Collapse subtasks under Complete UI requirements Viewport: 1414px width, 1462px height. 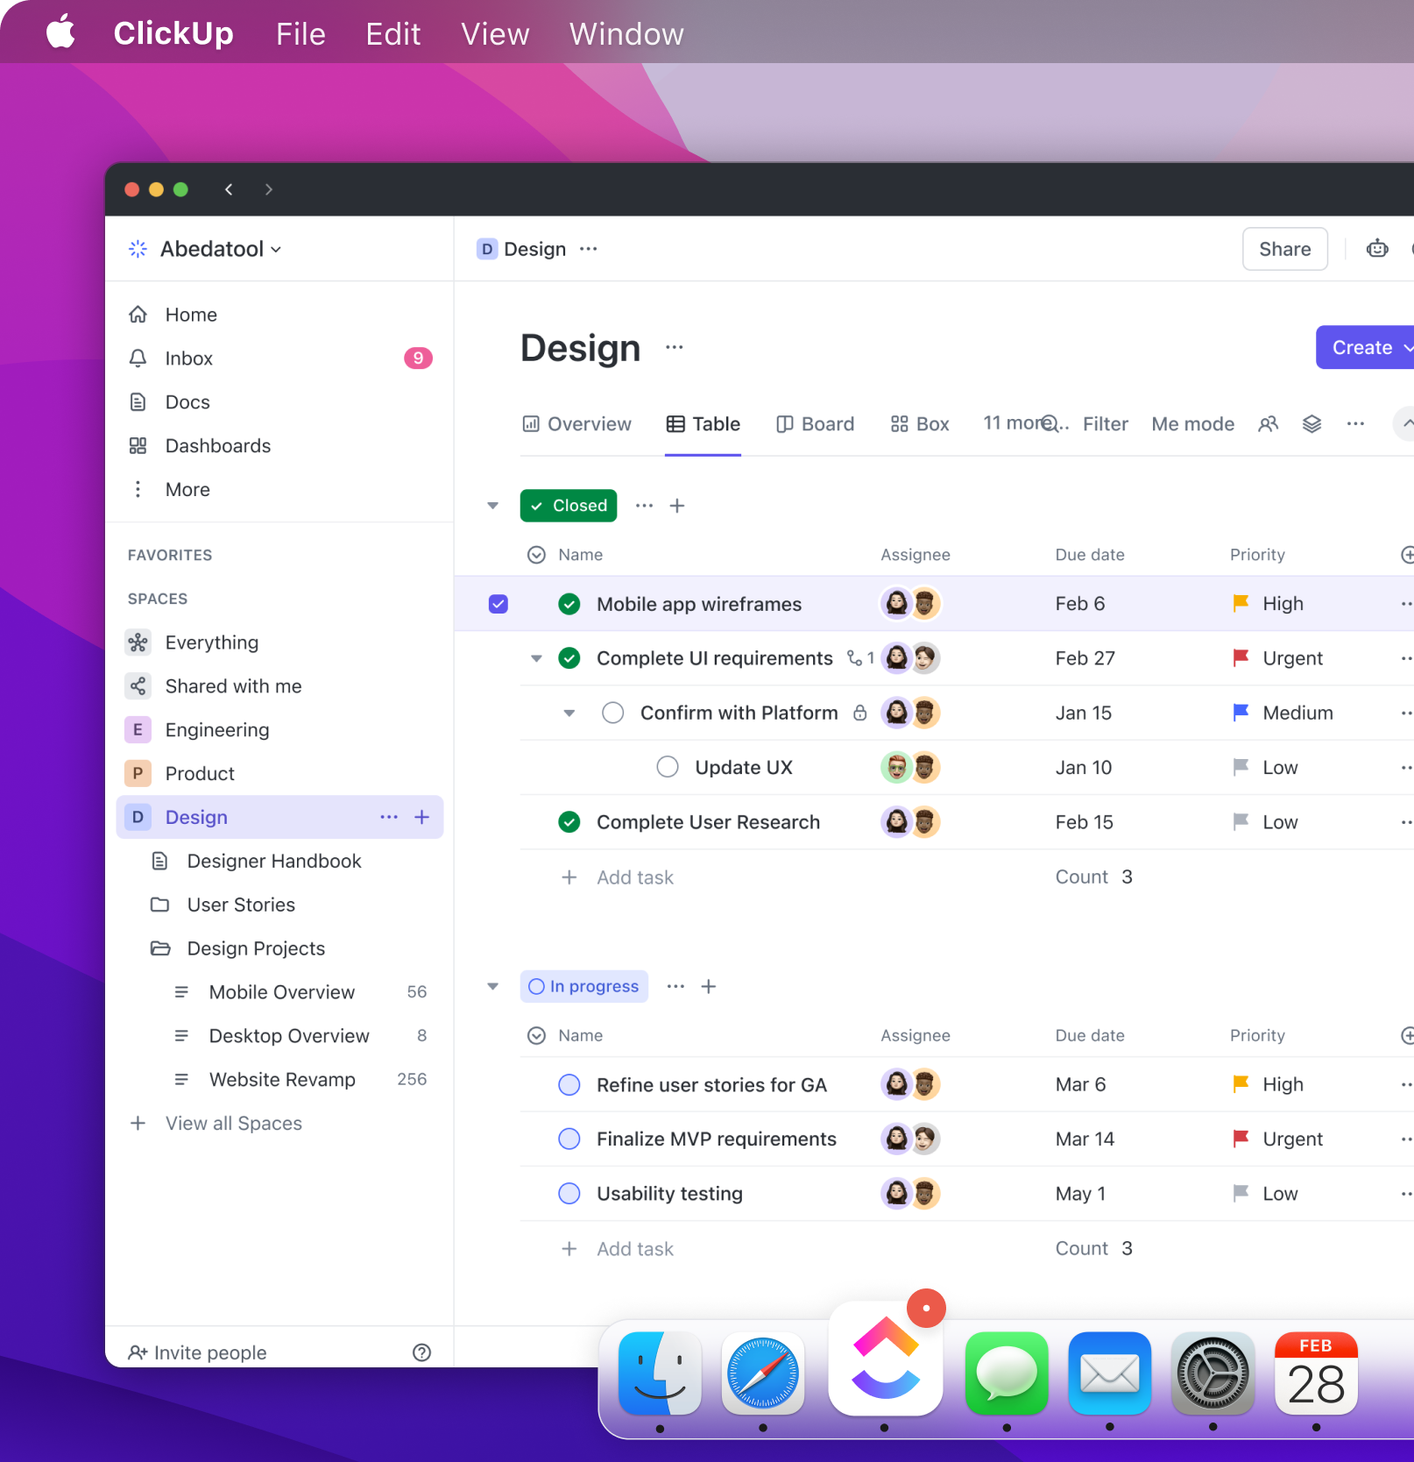(x=536, y=658)
